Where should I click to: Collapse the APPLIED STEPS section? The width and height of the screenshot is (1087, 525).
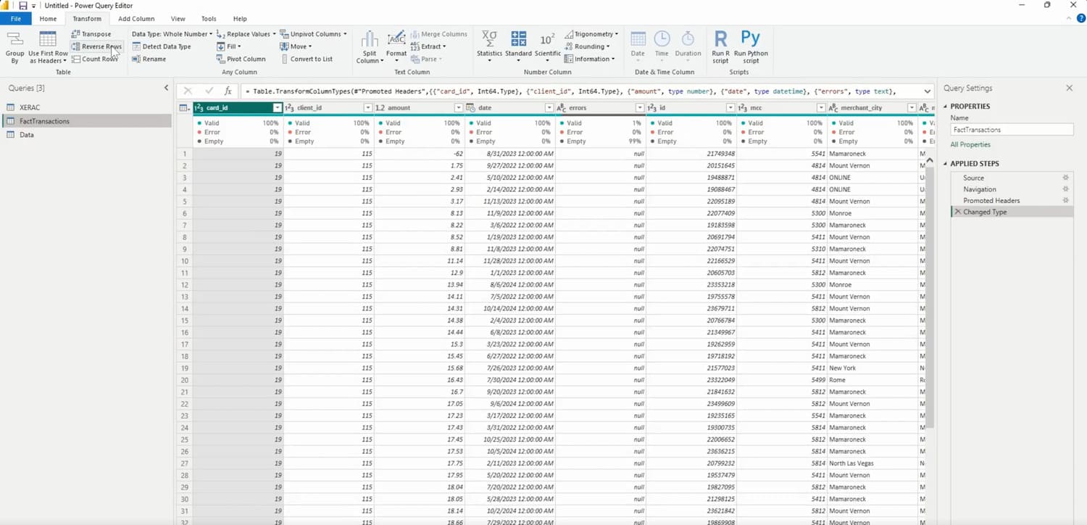click(x=946, y=164)
